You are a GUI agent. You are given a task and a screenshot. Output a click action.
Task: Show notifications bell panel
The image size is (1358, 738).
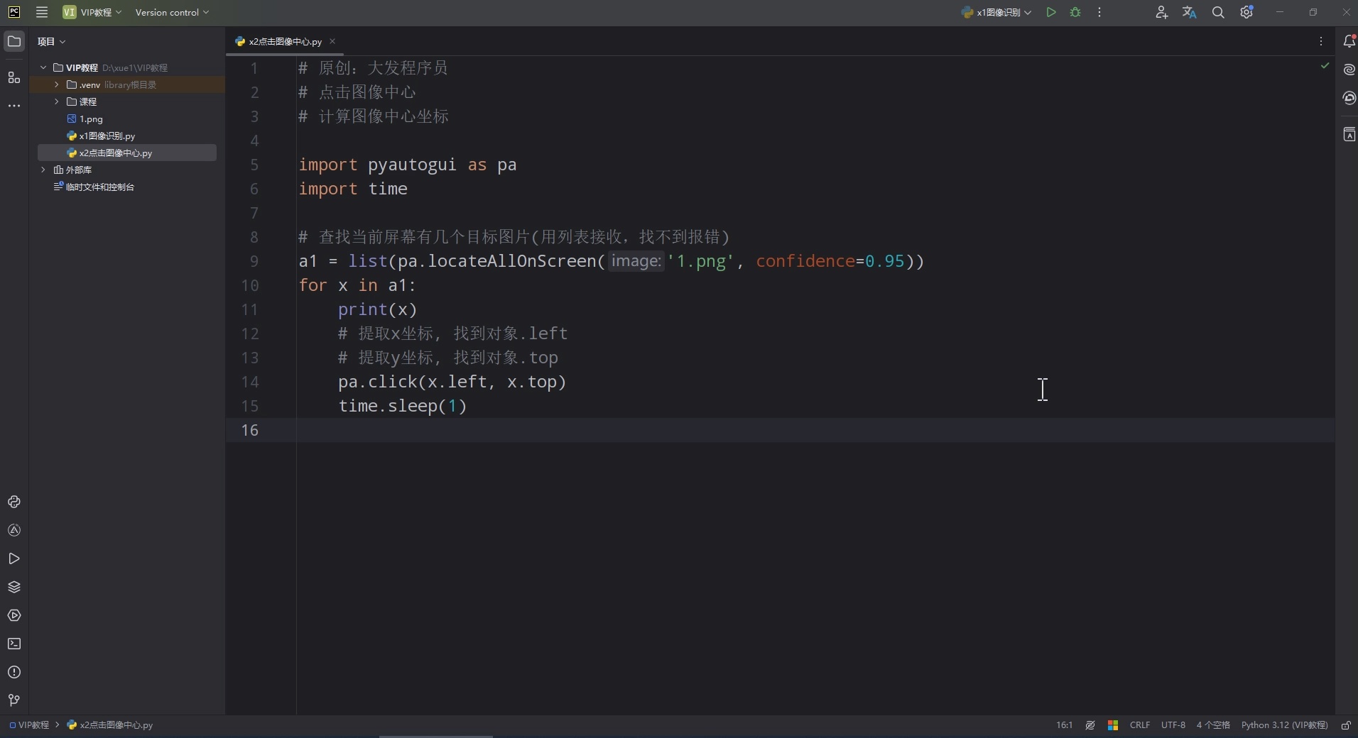click(1349, 42)
